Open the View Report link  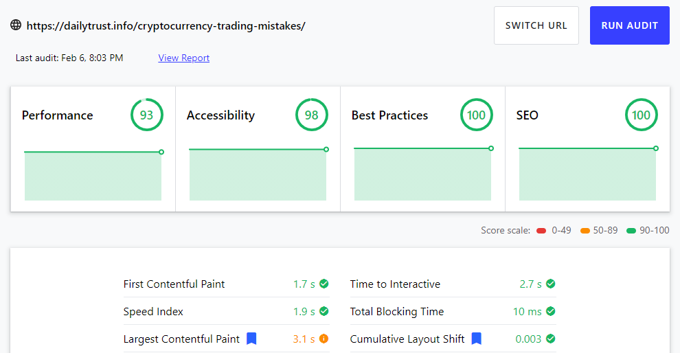184,58
